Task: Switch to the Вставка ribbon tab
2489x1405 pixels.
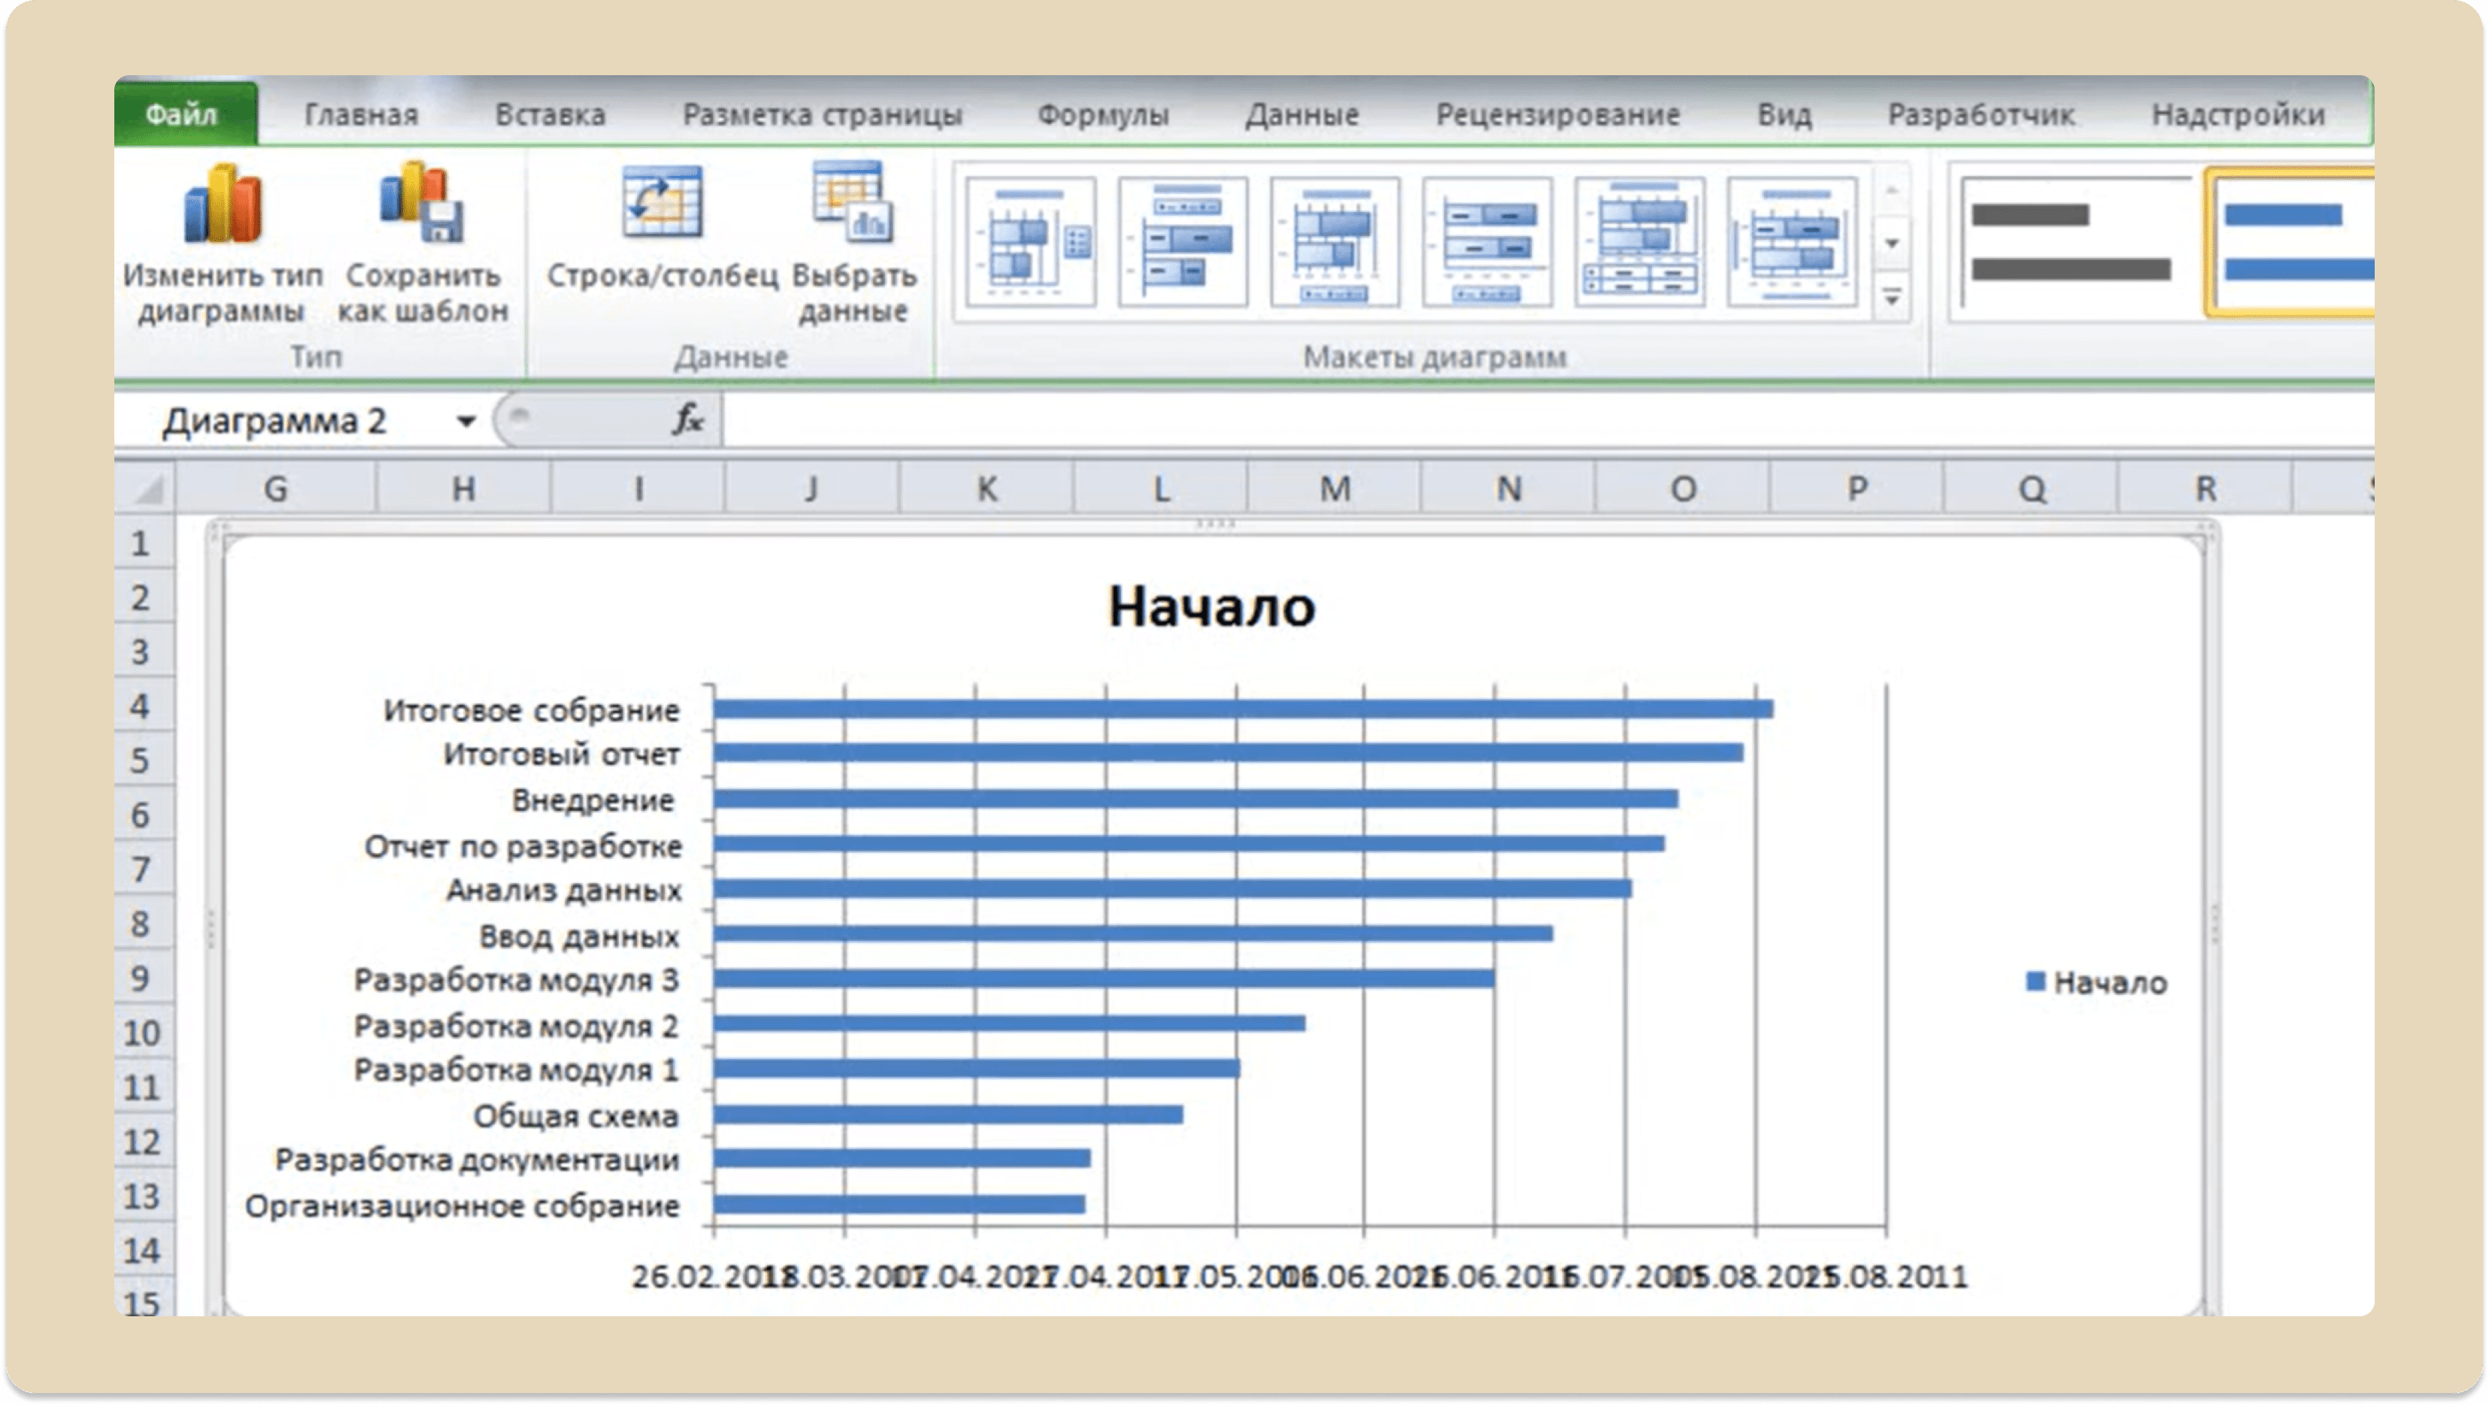Action: click(x=550, y=115)
